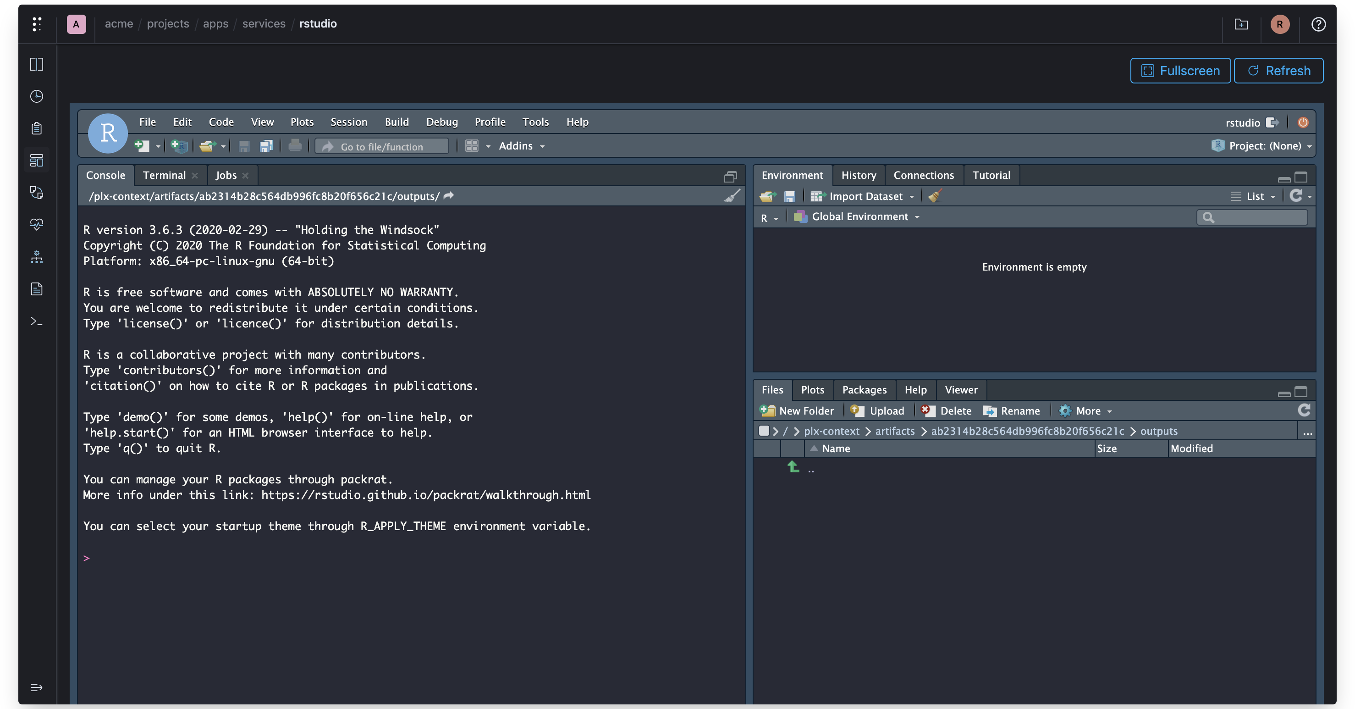Toggle select-all checkbox in Files path bar
Image resolution: width=1355 pixels, height=709 pixels.
point(763,431)
